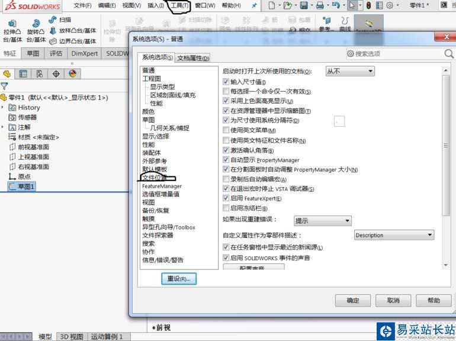Open the New document dropdown arrow
This screenshot has width=456, height=341.
[280, 5]
